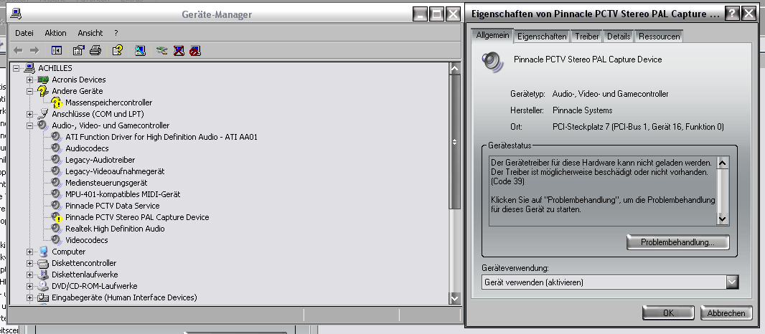Image resolution: width=765 pixels, height=334 pixels.
Task: Open the Ansicht menu
Action: click(90, 33)
